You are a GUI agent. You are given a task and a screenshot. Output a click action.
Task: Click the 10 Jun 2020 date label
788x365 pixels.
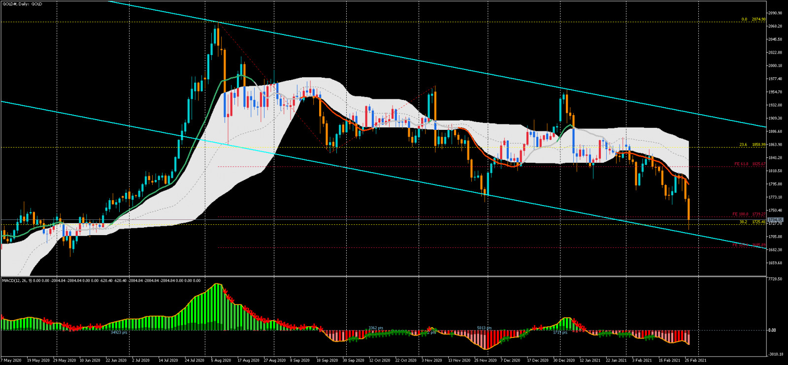(90, 361)
